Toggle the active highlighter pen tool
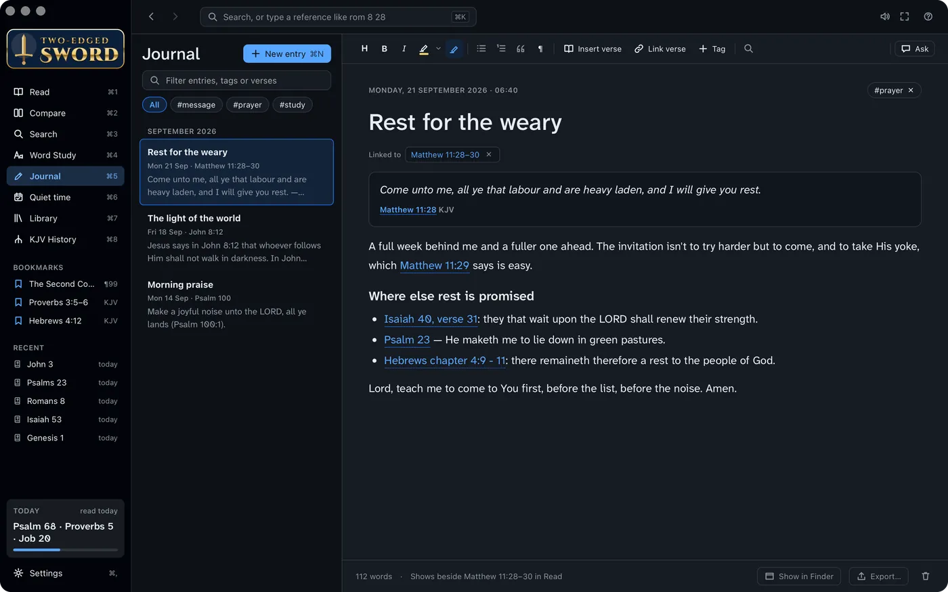948x592 pixels. (x=454, y=49)
